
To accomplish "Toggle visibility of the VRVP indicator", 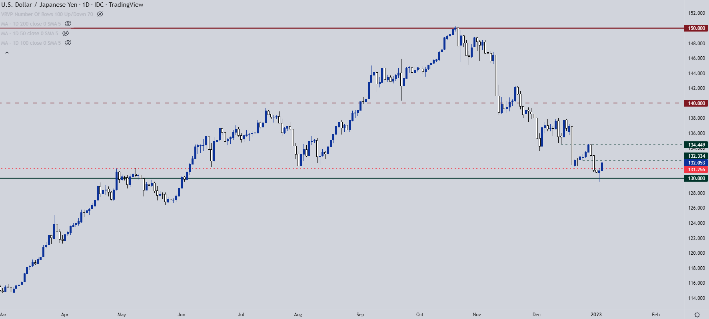I will [x=100, y=14].
